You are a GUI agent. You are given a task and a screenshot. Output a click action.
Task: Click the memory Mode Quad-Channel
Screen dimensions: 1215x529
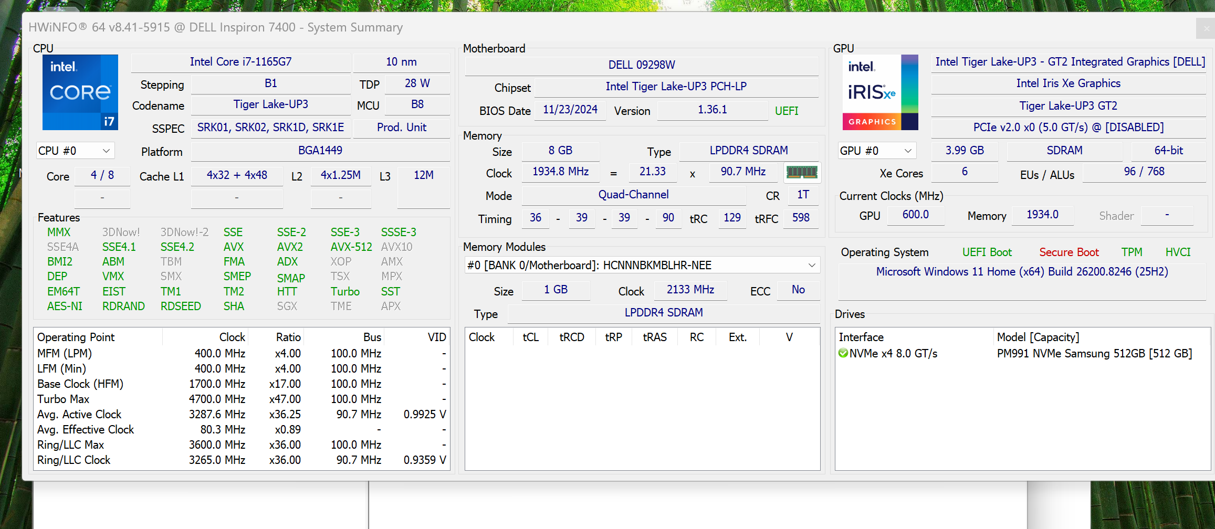pos(634,195)
